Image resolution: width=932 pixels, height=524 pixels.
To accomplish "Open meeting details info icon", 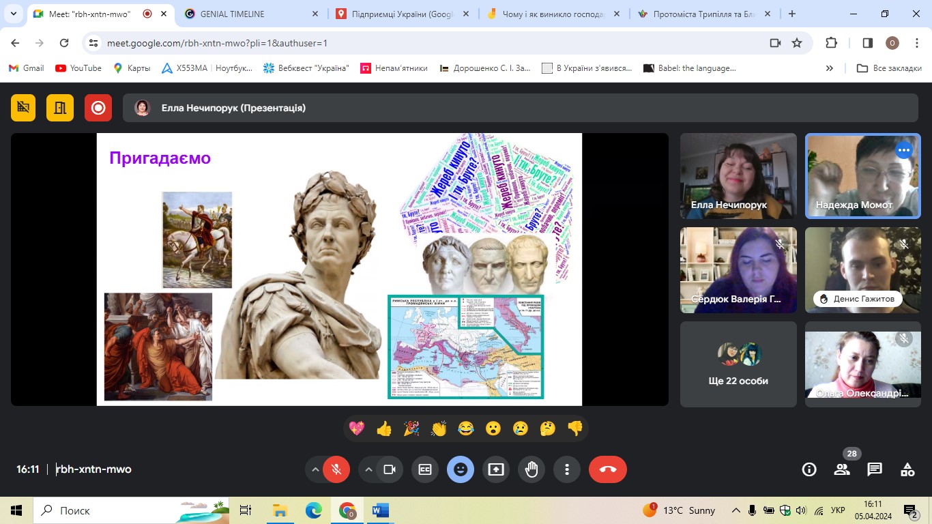I will pos(809,469).
